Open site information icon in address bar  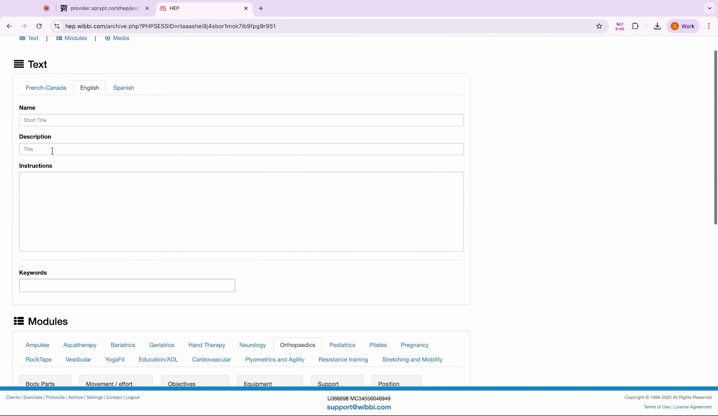pos(57,26)
